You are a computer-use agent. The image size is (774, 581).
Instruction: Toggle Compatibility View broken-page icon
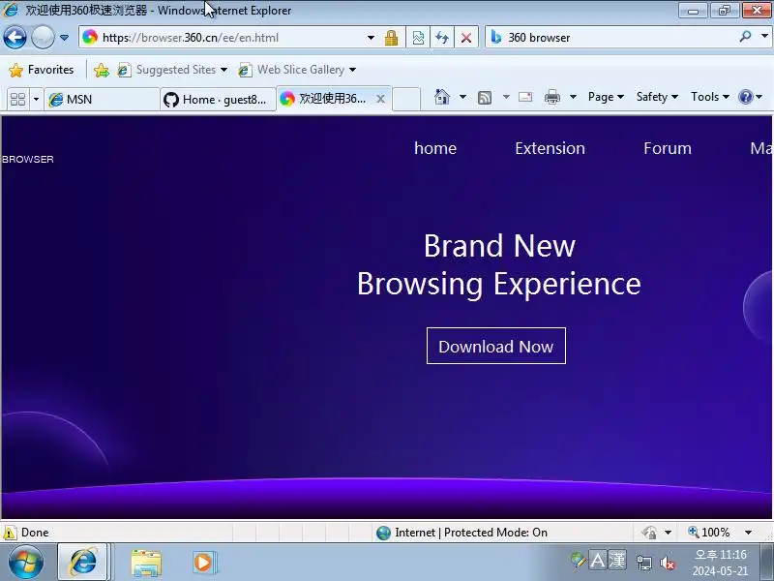[418, 38]
